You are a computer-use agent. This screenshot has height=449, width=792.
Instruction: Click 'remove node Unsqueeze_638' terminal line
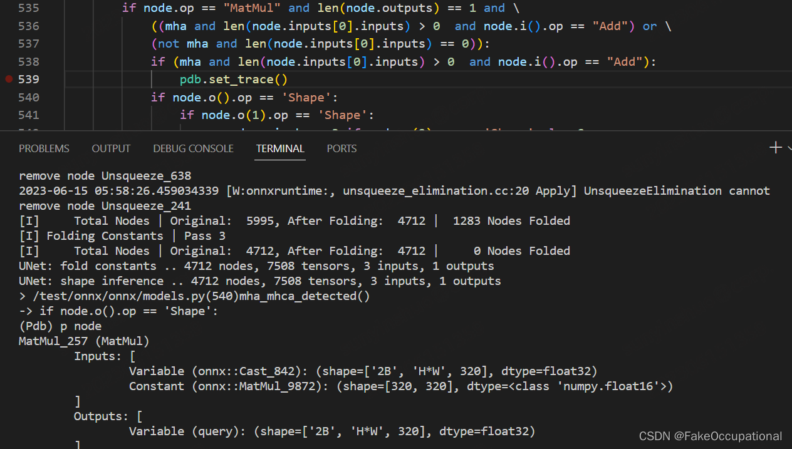pyautogui.click(x=105, y=176)
